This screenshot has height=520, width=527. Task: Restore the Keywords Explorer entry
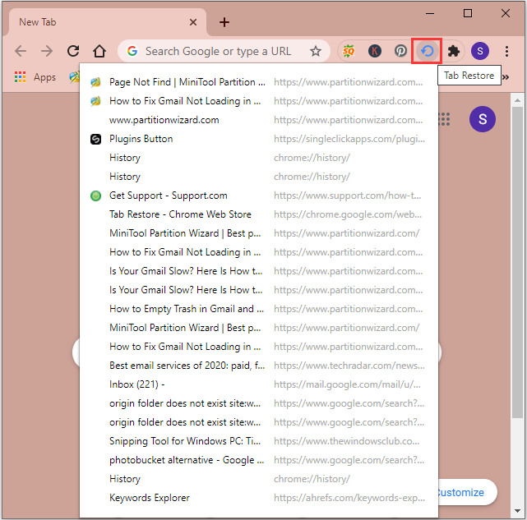click(258, 498)
